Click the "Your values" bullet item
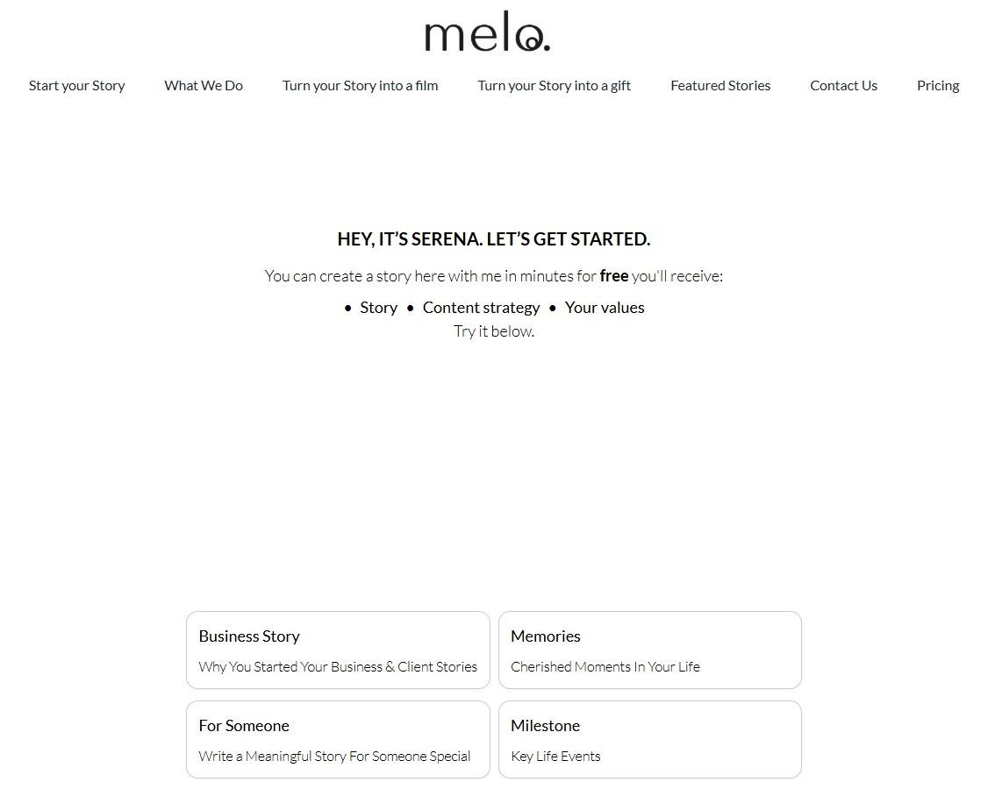The width and height of the screenshot is (1002, 789). (605, 308)
